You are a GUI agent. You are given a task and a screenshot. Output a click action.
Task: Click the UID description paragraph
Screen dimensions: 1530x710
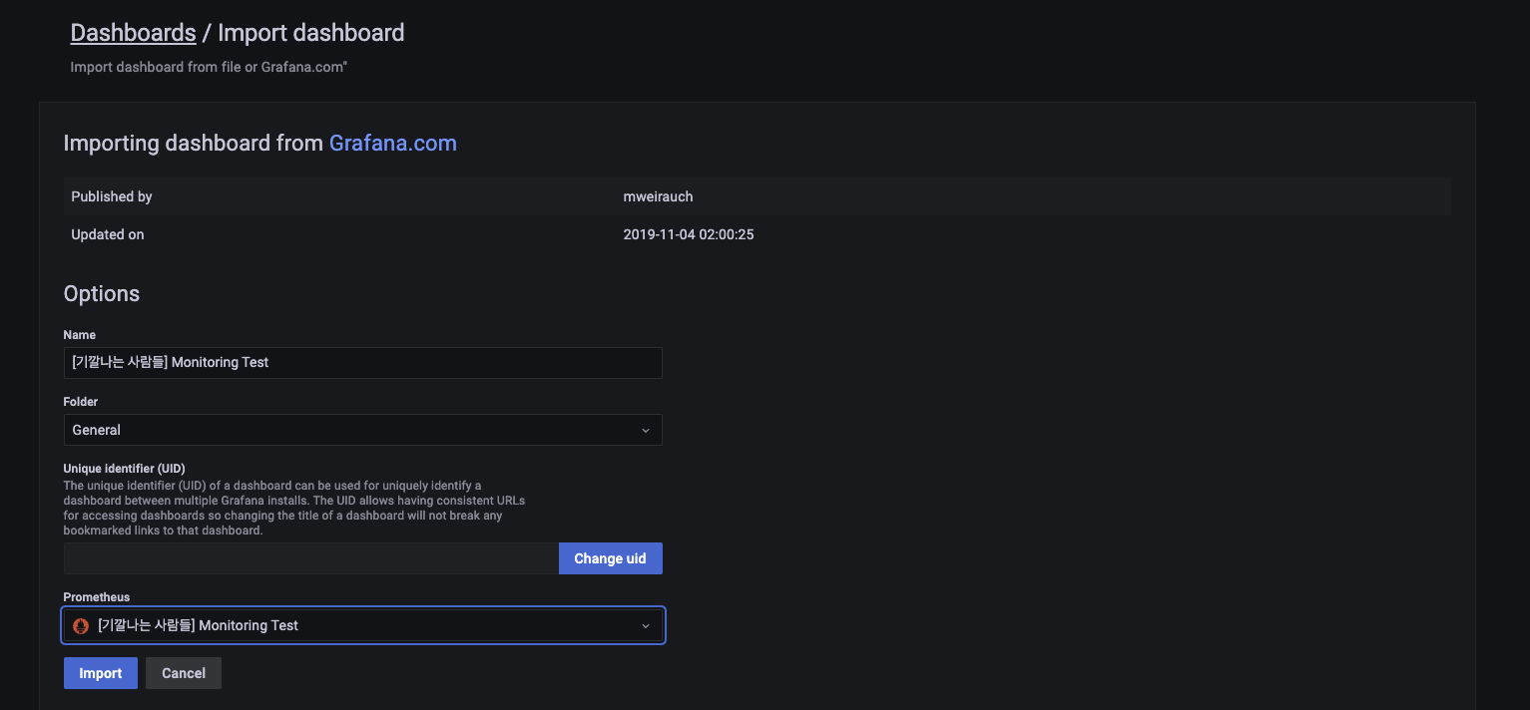[294, 509]
